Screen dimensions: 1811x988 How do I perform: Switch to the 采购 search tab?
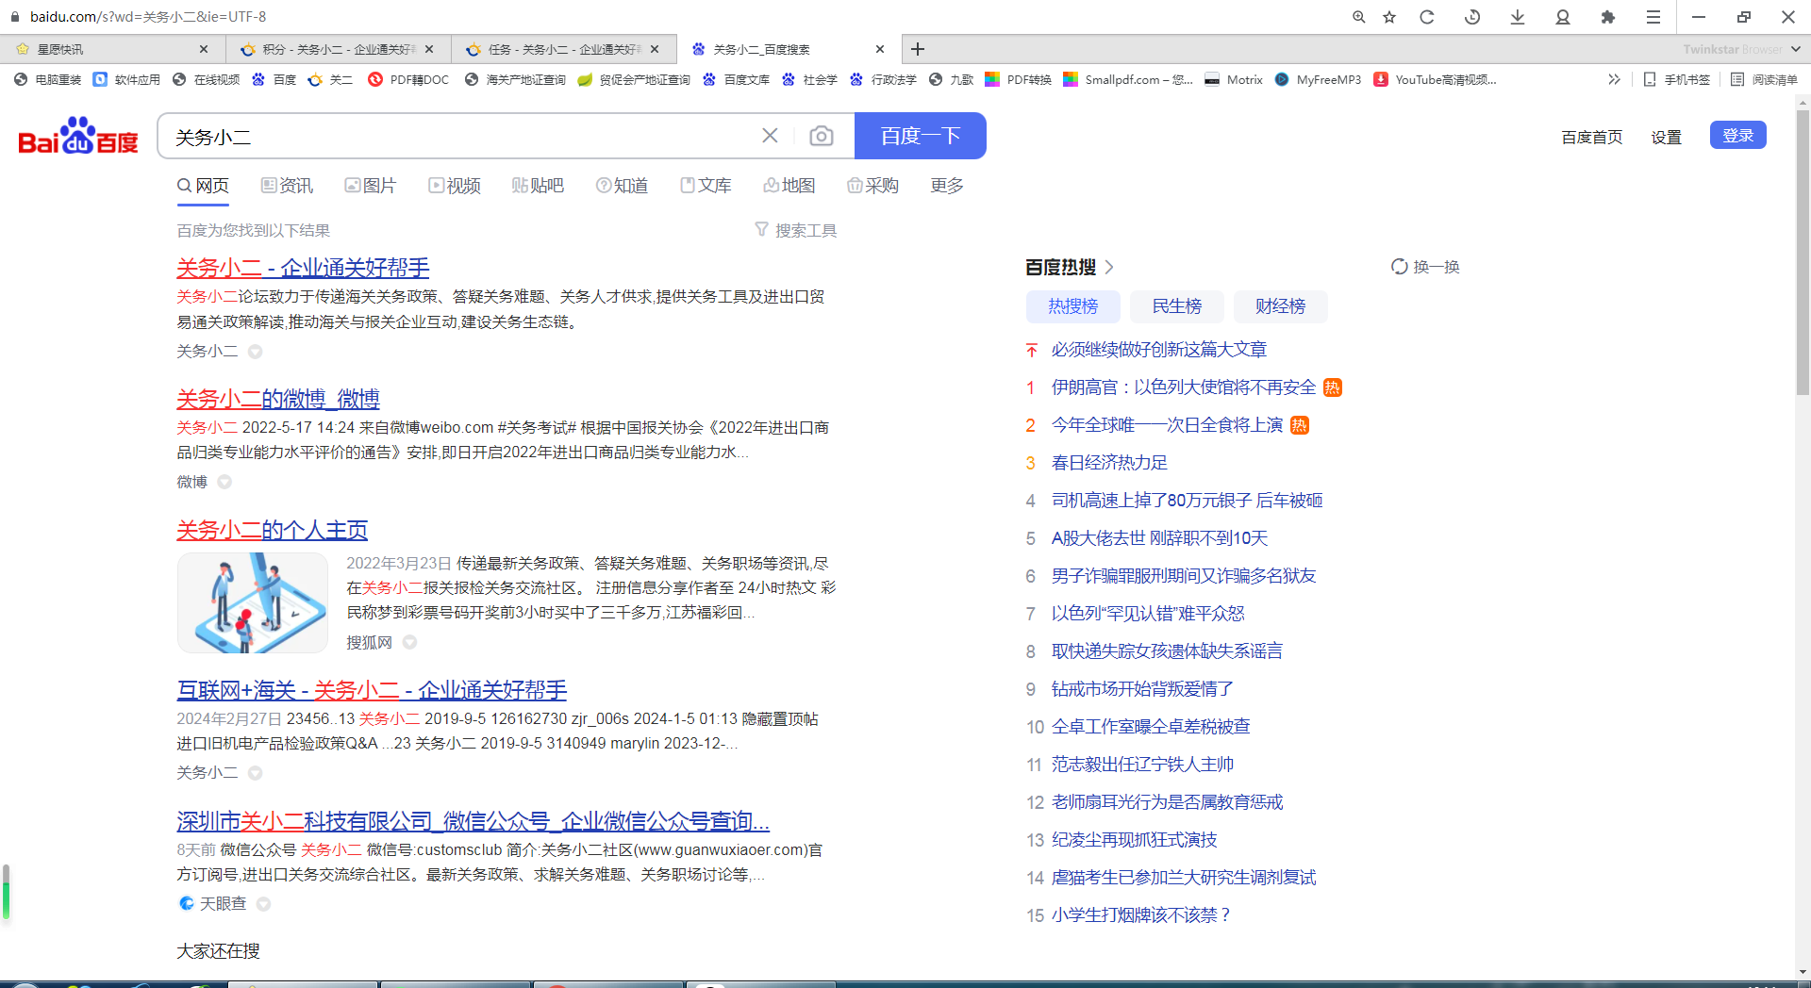tap(872, 186)
